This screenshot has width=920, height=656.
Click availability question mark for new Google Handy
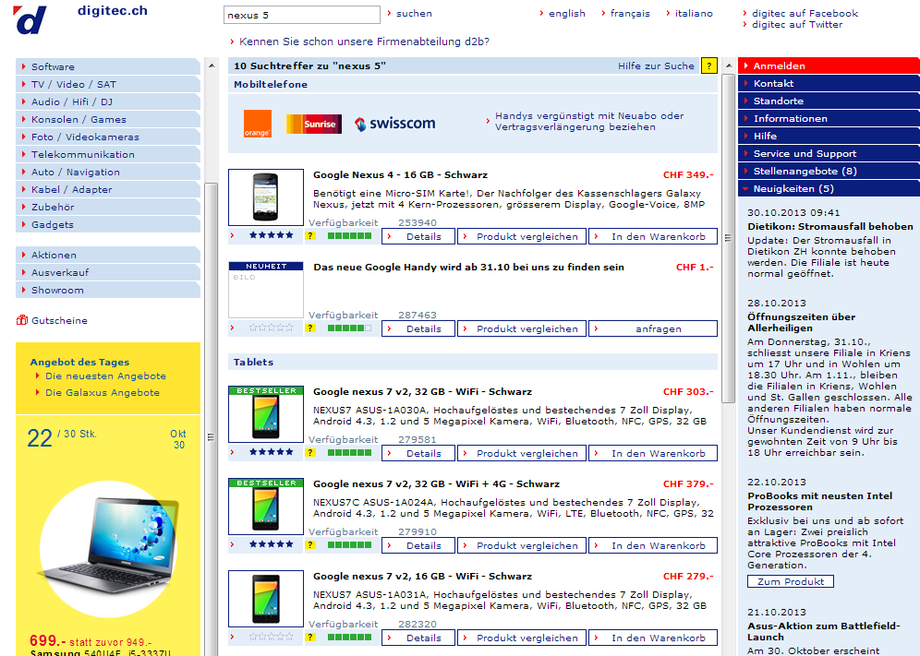click(x=311, y=328)
